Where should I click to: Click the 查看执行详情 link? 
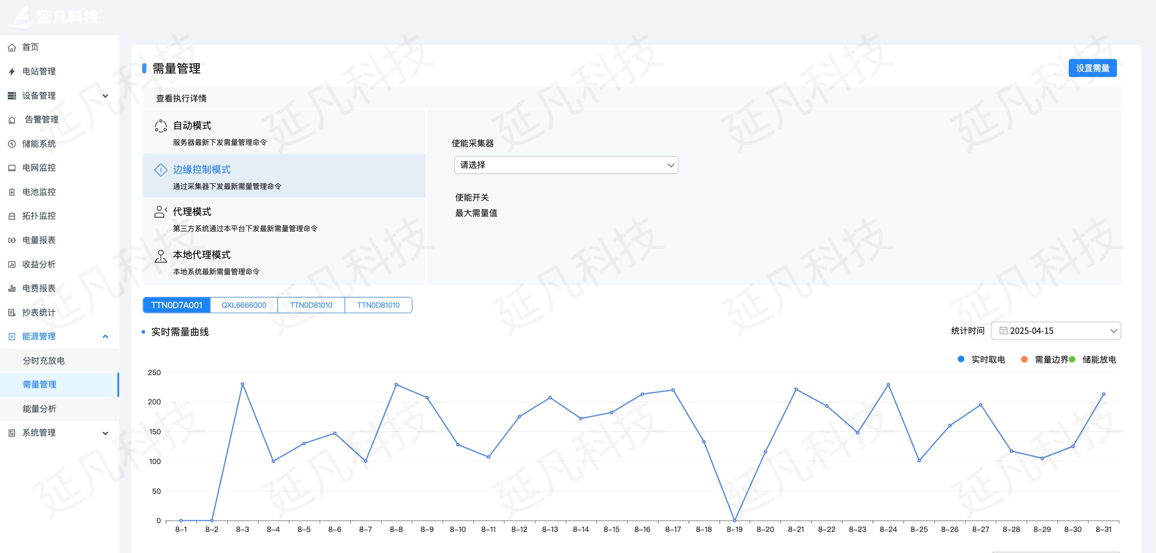tap(181, 99)
